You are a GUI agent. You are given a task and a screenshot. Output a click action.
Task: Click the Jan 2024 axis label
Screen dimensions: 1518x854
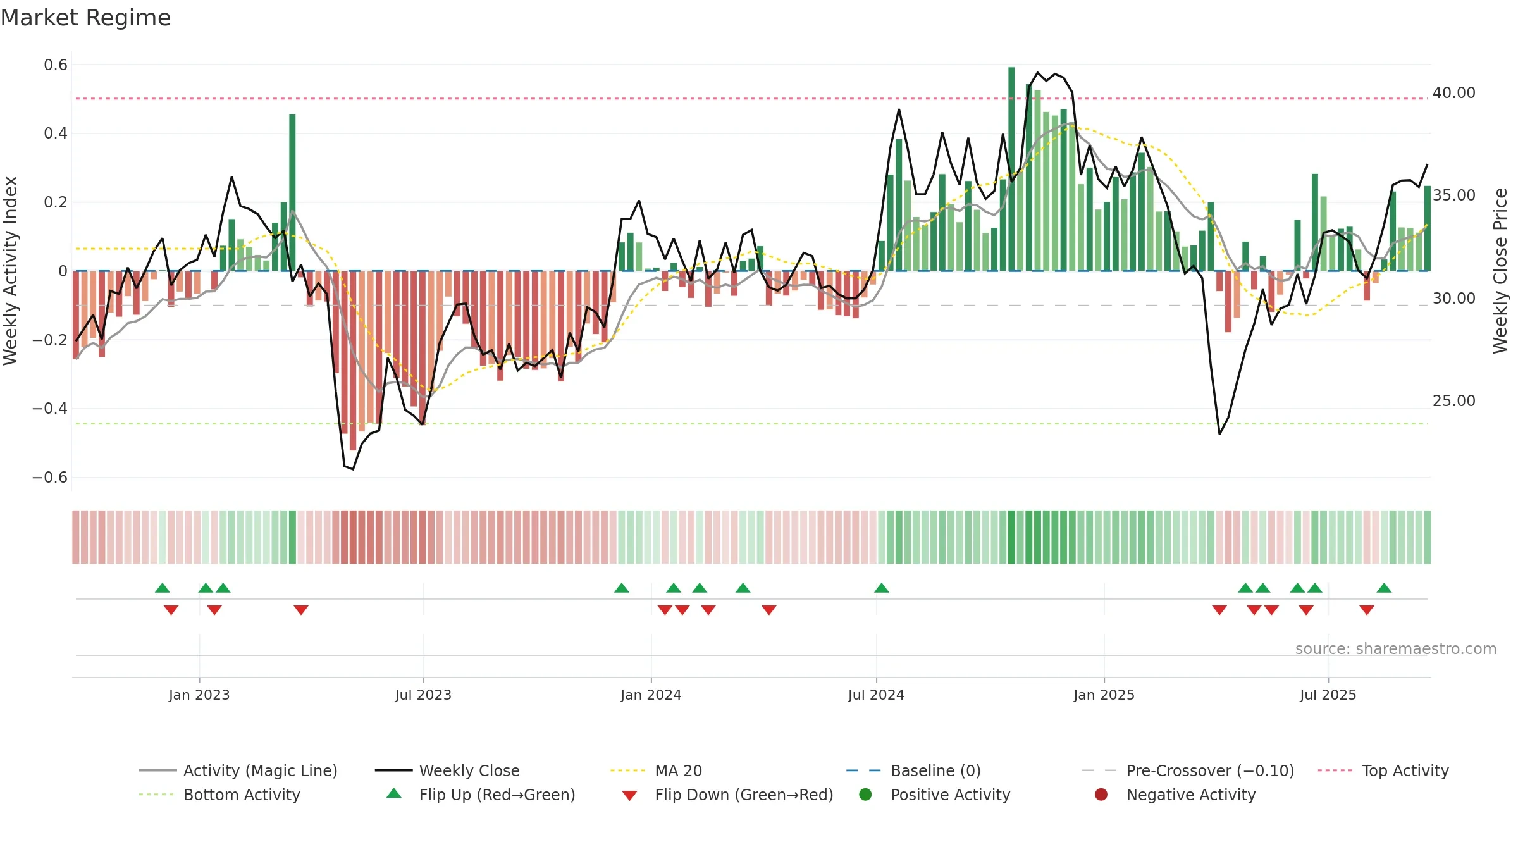651,695
